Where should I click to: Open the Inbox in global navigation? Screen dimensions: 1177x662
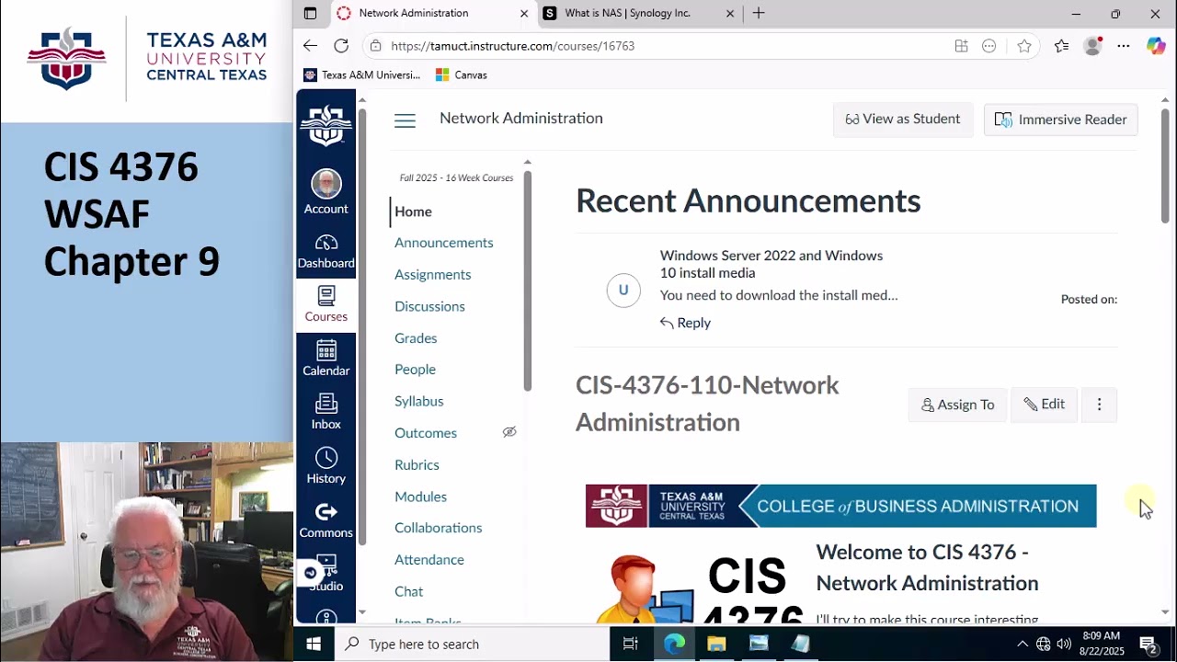click(x=326, y=412)
